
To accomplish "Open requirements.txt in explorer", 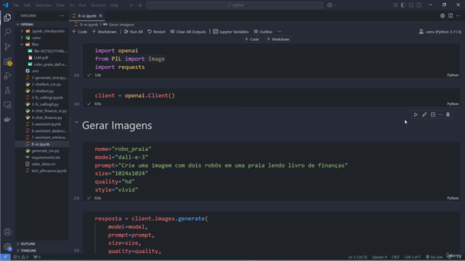I will coord(46,157).
